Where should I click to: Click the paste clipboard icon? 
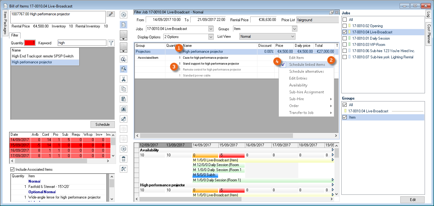point(123,99)
